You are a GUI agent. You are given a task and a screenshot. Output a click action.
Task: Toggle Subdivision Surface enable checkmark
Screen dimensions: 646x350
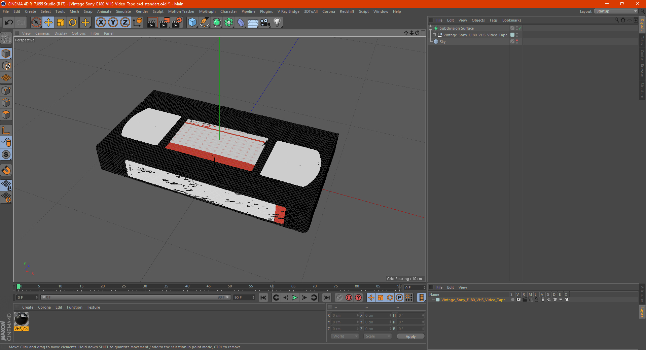coord(520,28)
